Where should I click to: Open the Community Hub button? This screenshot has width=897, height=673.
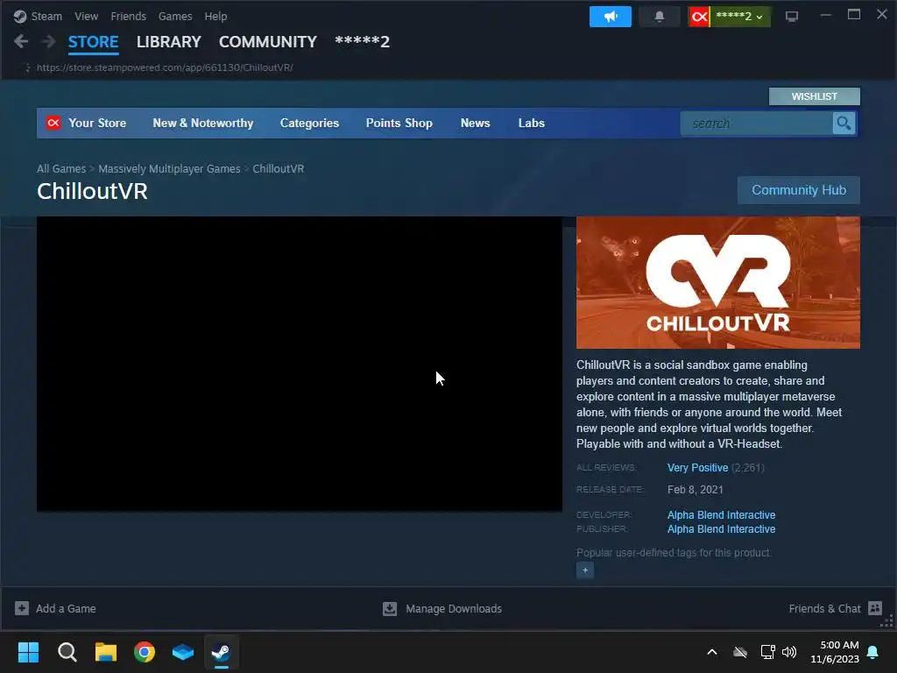click(799, 190)
